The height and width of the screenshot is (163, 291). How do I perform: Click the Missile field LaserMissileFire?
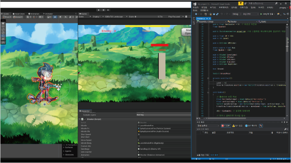click(164, 126)
